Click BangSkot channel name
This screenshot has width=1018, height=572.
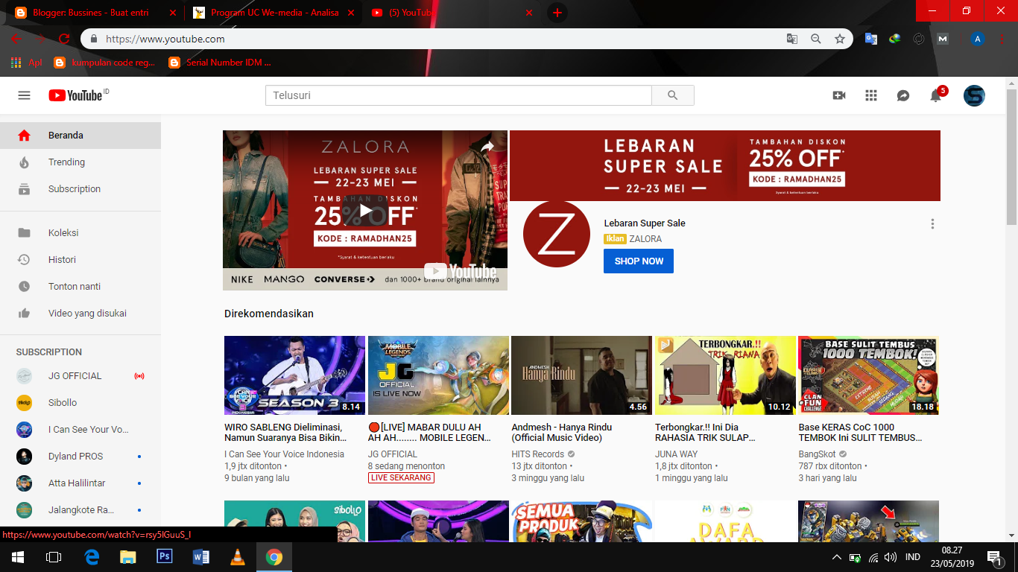[x=818, y=454]
